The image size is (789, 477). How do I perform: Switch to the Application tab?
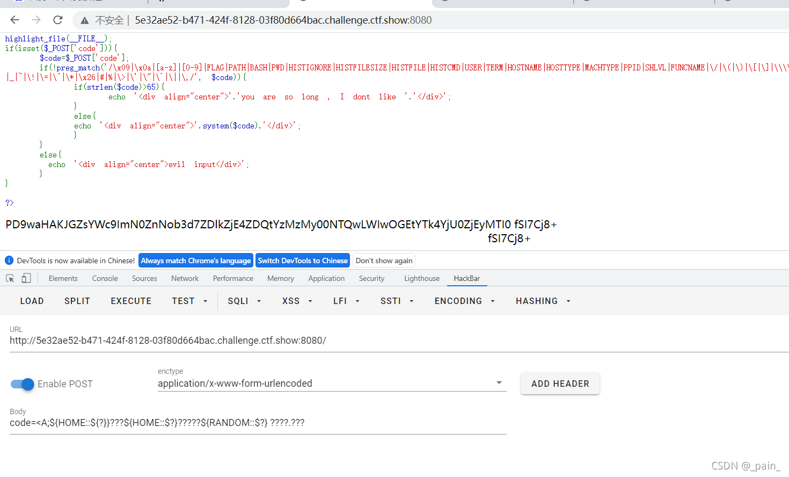click(x=326, y=278)
